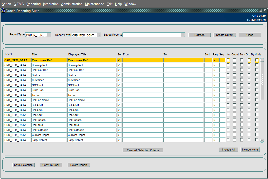Click Clear All Selection Criteria
Screen dimensions: 268x179
point(143,150)
